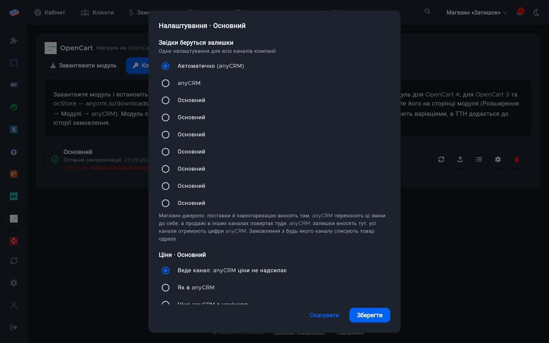Screen dimensions: 549x343
Task: Select the Як в anyCRM price option
Action: click(166, 287)
